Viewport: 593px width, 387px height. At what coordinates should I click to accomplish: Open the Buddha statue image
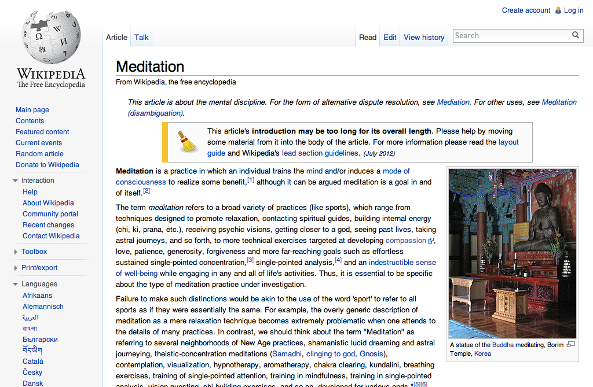pos(512,253)
